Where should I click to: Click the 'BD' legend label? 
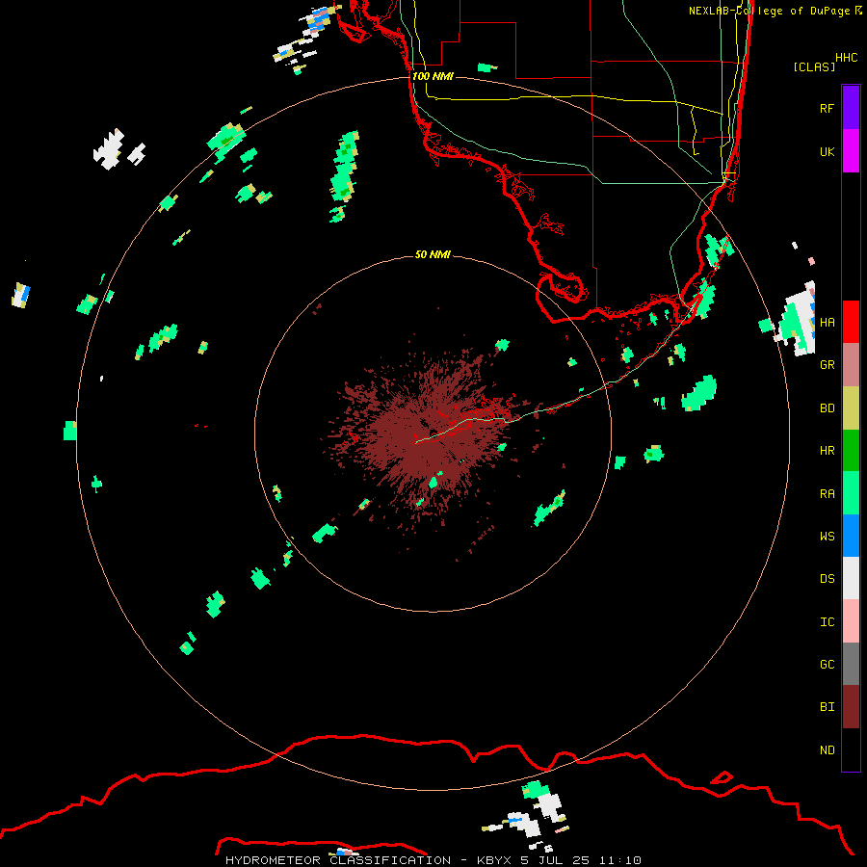tap(827, 408)
